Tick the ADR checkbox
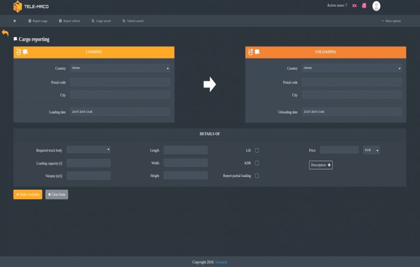Viewport: 420px width, 267px height. pyautogui.click(x=257, y=163)
